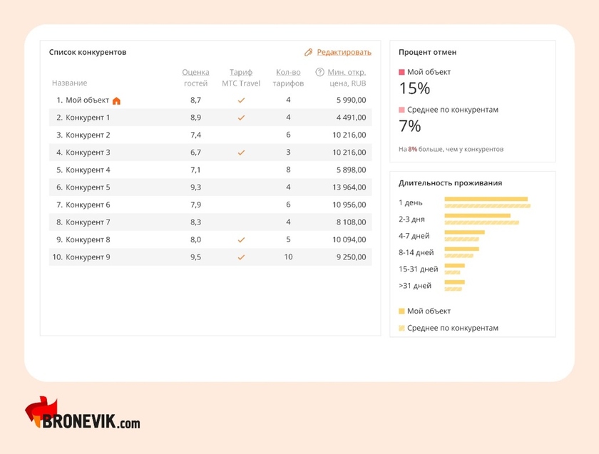Open the Редактировать link
The height and width of the screenshot is (454, 599).
point(344,52)
